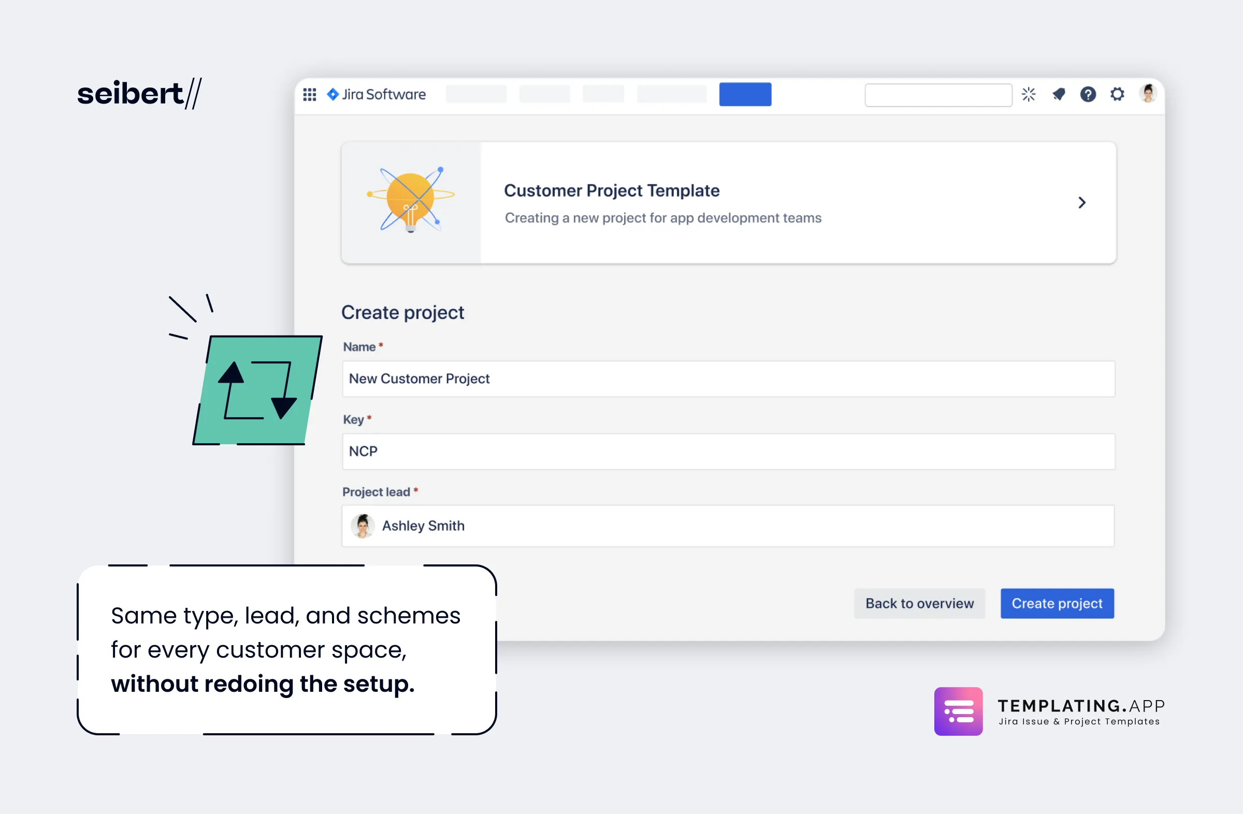The width and height of the screenshot is (1243, 814).
Task: Click the Key field containing NCP
Action: pos(728,452)
